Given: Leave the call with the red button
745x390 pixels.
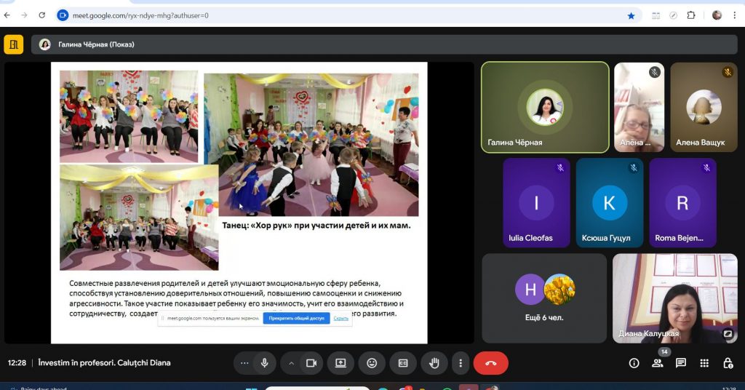Looking at the screenshot, I should point(490,363).
